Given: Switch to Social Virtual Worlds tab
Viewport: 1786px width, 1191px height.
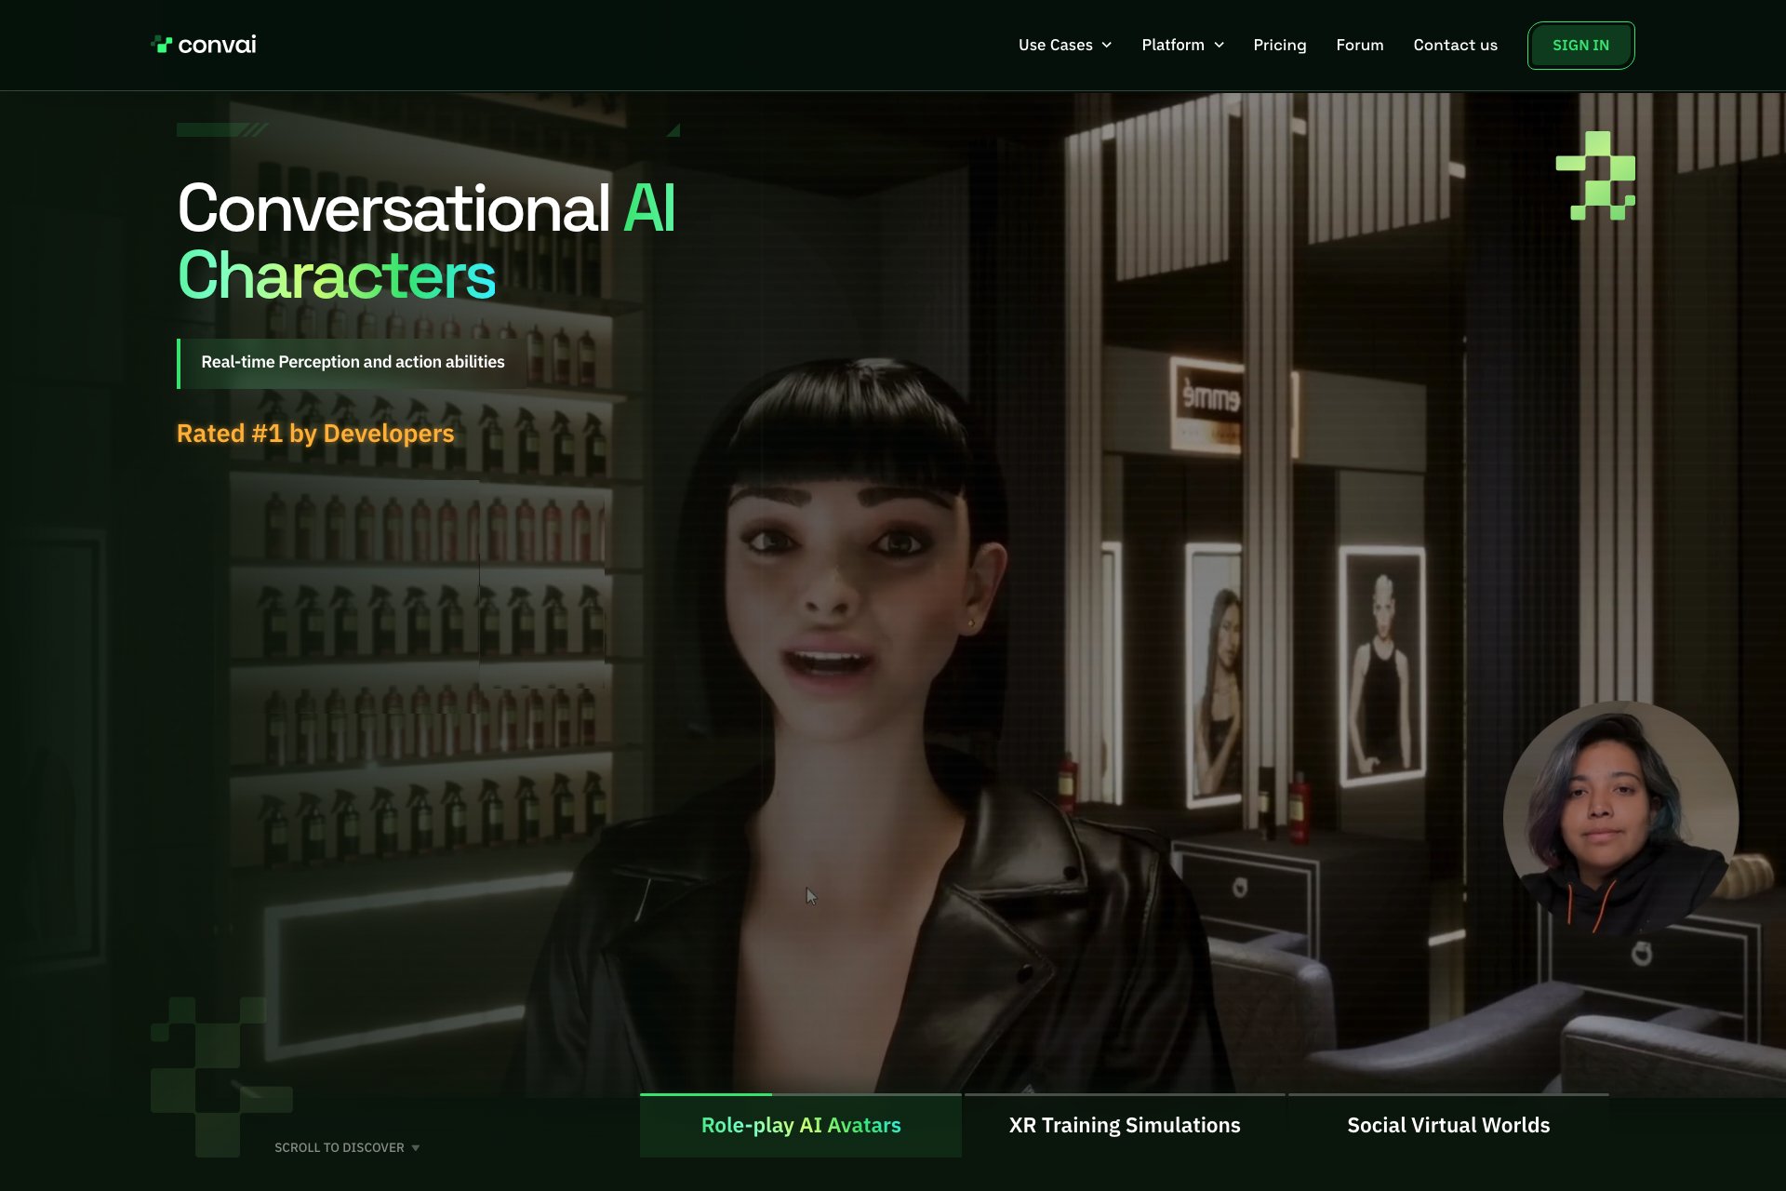Looking at the screenshot, I should [1447, 1126].
